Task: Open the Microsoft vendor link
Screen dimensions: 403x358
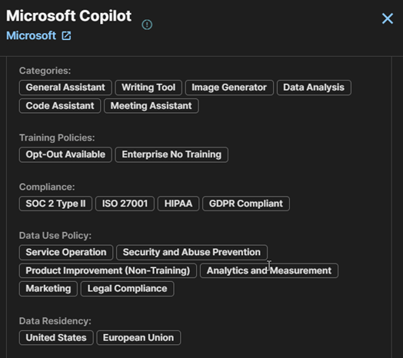Action: (31, 35)
